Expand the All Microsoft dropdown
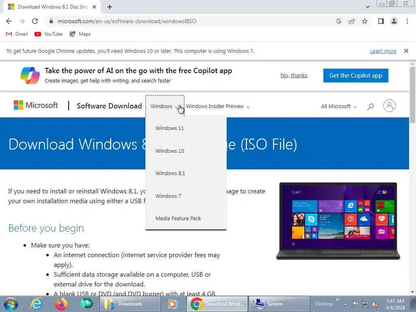Screen dimensions: 416x312 point(339,106)
